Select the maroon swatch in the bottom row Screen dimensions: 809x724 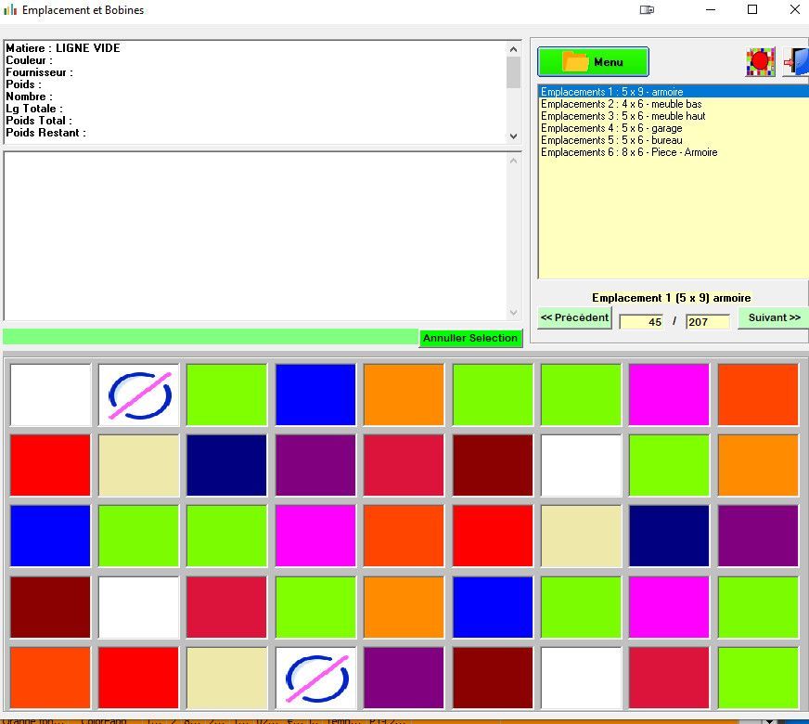coord(493,678)
